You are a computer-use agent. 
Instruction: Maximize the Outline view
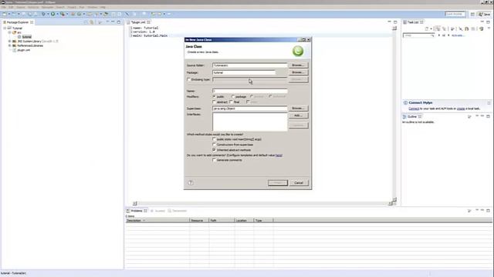[x=488, y=116]
